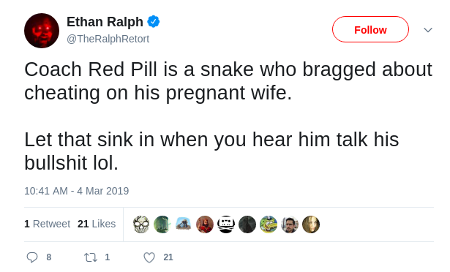Click the retweet arrows icon

pos(91,257)
